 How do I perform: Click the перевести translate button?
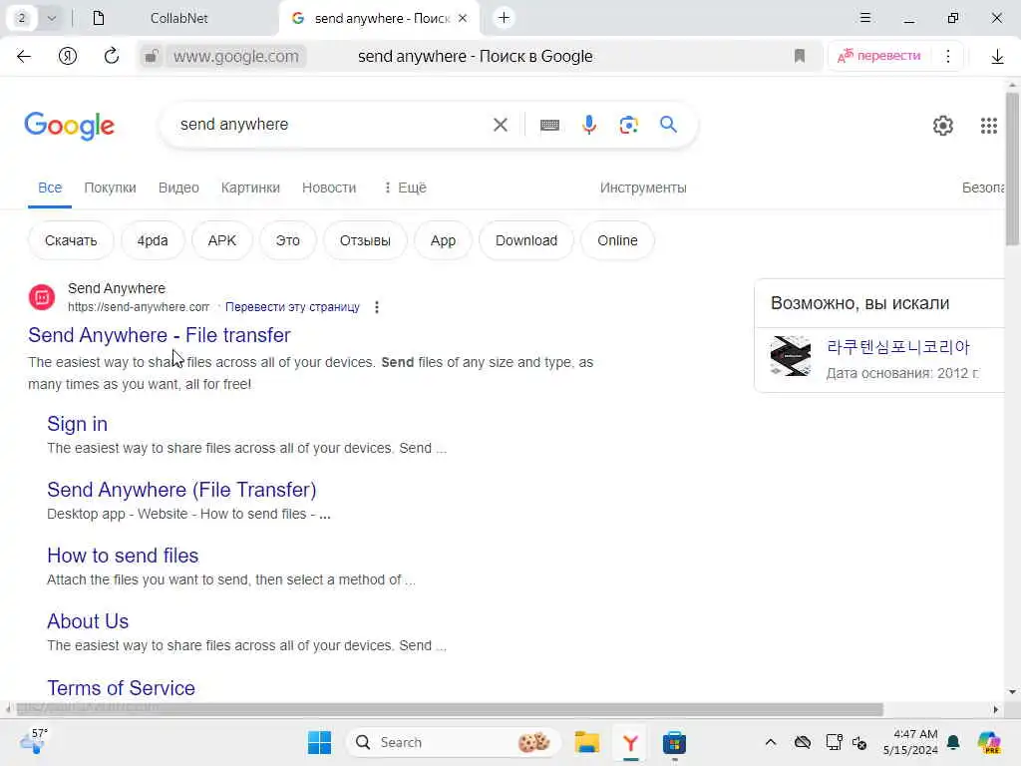tap(879, 56)
